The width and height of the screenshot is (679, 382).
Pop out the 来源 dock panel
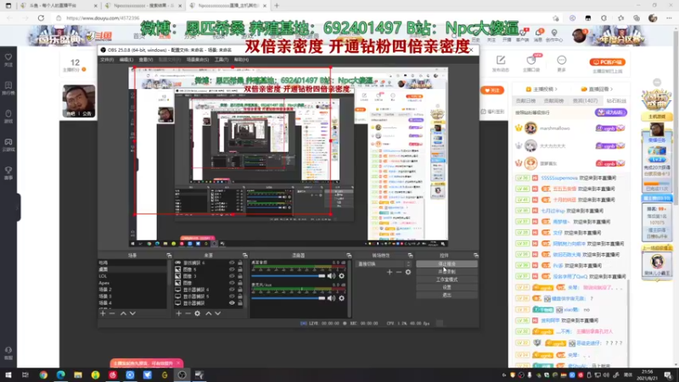(244, 256)
